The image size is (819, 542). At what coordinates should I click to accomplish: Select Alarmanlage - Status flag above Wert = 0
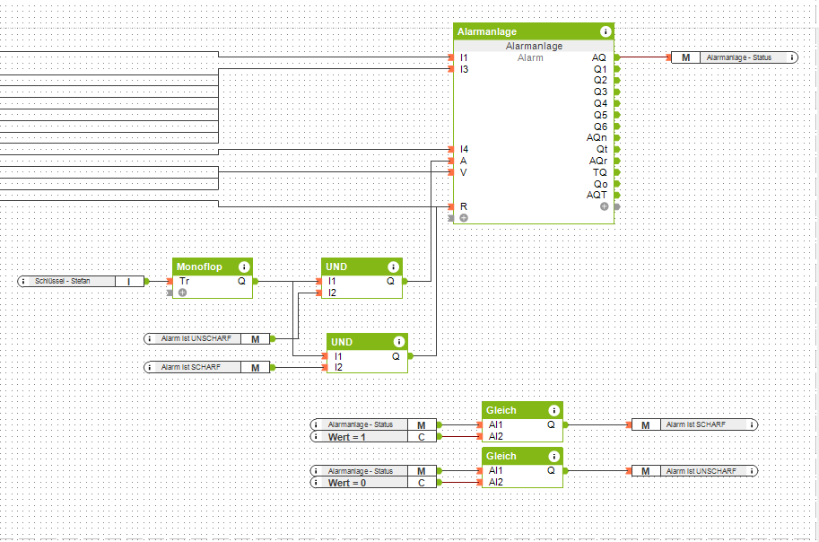click(373, 471)
